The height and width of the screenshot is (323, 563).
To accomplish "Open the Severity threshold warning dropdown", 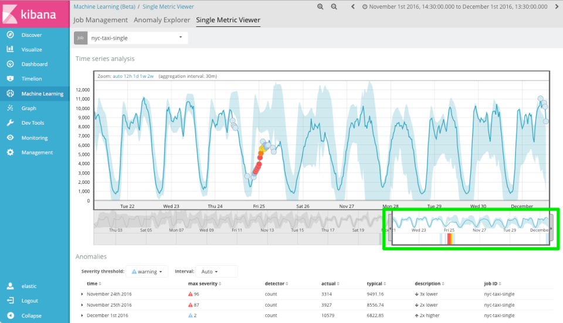I will [147, 272].
